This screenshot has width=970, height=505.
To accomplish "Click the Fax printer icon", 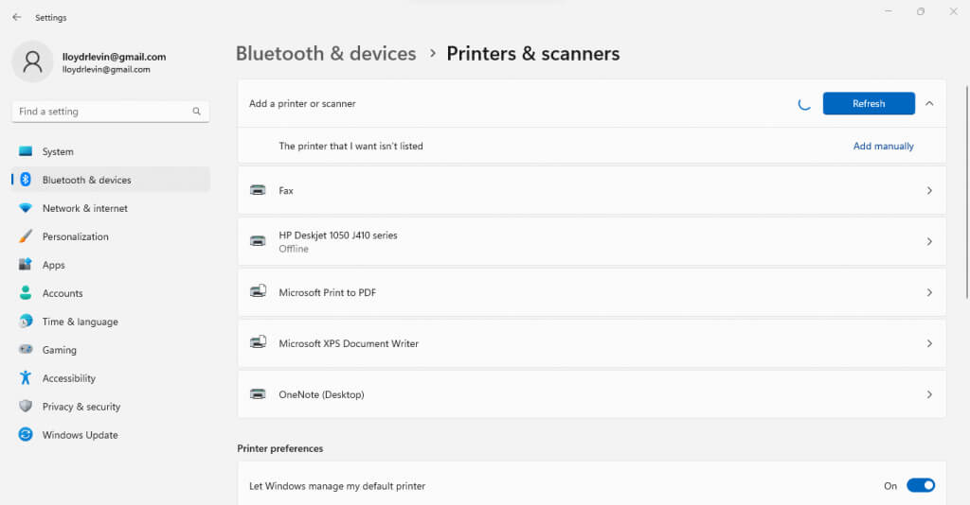I will pos(258,190).
